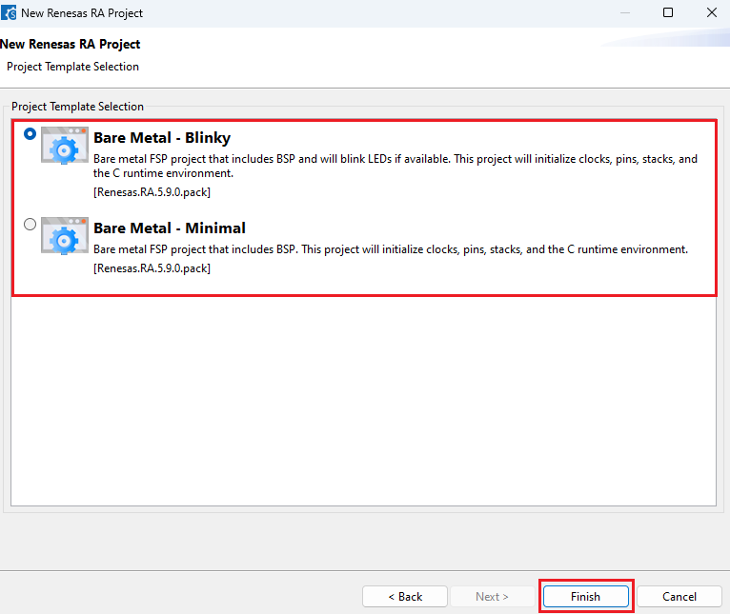This screenshot has height=614, width=730.
Task: Close the New Renesas RA Project dialog
Action: pyautogui.click(x=712, y=13)
